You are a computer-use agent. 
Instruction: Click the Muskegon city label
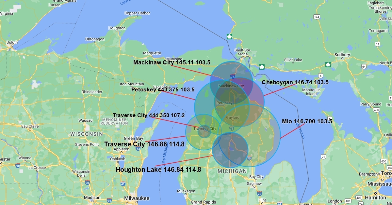click(186, 191)
